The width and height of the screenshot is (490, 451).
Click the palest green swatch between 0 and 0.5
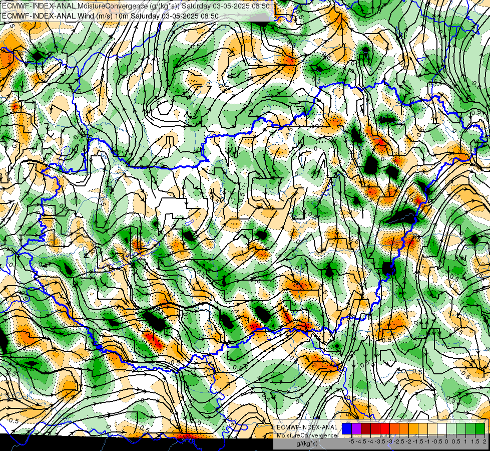point(451,428)
